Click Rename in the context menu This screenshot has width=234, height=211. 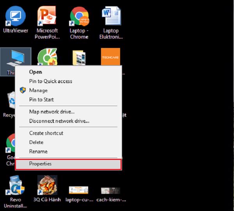38,151
